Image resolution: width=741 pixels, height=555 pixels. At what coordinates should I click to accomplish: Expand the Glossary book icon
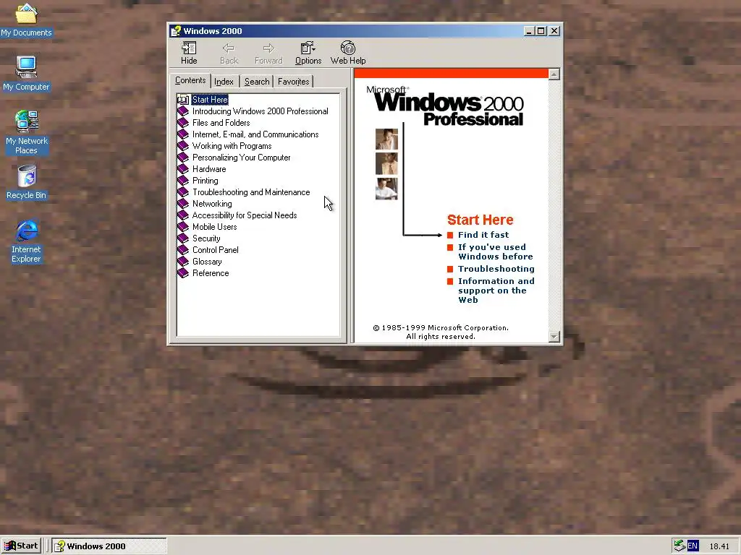[x=183, y=262]
